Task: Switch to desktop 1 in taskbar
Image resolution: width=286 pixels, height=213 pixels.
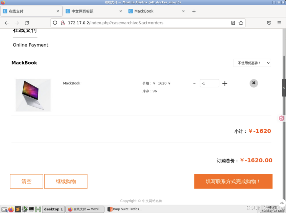Action: (x=53, y=209)
